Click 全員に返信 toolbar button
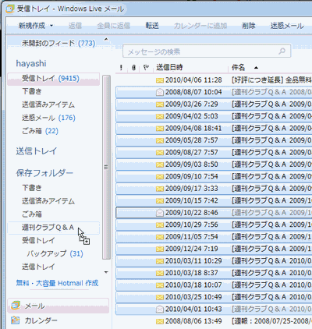This screenshot has width=312, height=329. [x=113, y=26]
